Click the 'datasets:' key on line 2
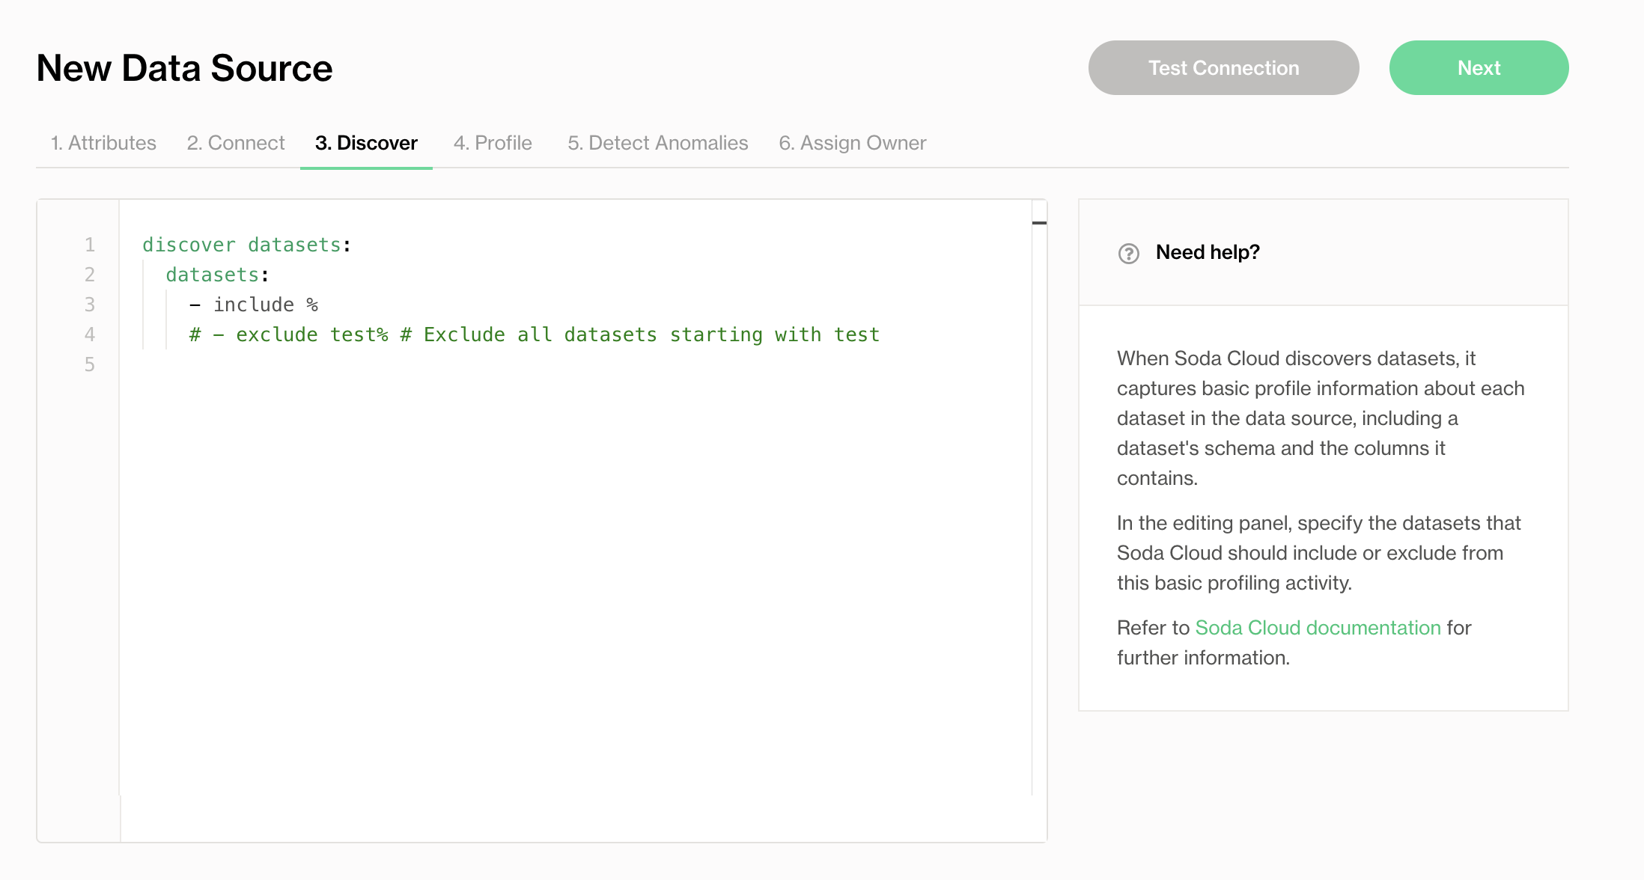The image size is (1644, 880). [217, 275]
